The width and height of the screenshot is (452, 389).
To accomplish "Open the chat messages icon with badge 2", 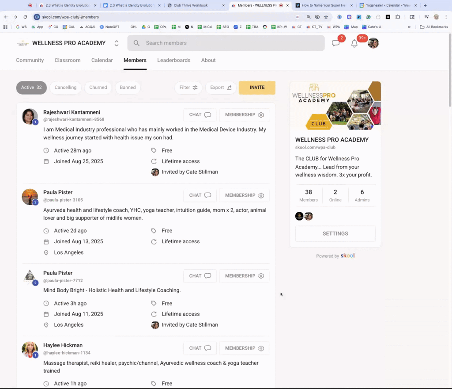I will tap(335, 43).
